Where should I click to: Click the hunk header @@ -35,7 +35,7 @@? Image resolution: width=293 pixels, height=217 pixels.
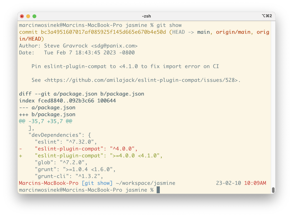[x=46, y=121]
